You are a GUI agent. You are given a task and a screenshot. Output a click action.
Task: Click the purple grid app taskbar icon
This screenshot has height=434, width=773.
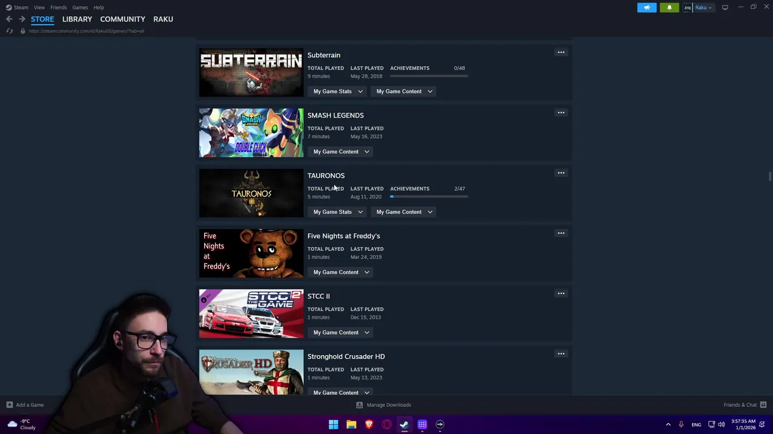pyautogui.click(x=422, y=424)
